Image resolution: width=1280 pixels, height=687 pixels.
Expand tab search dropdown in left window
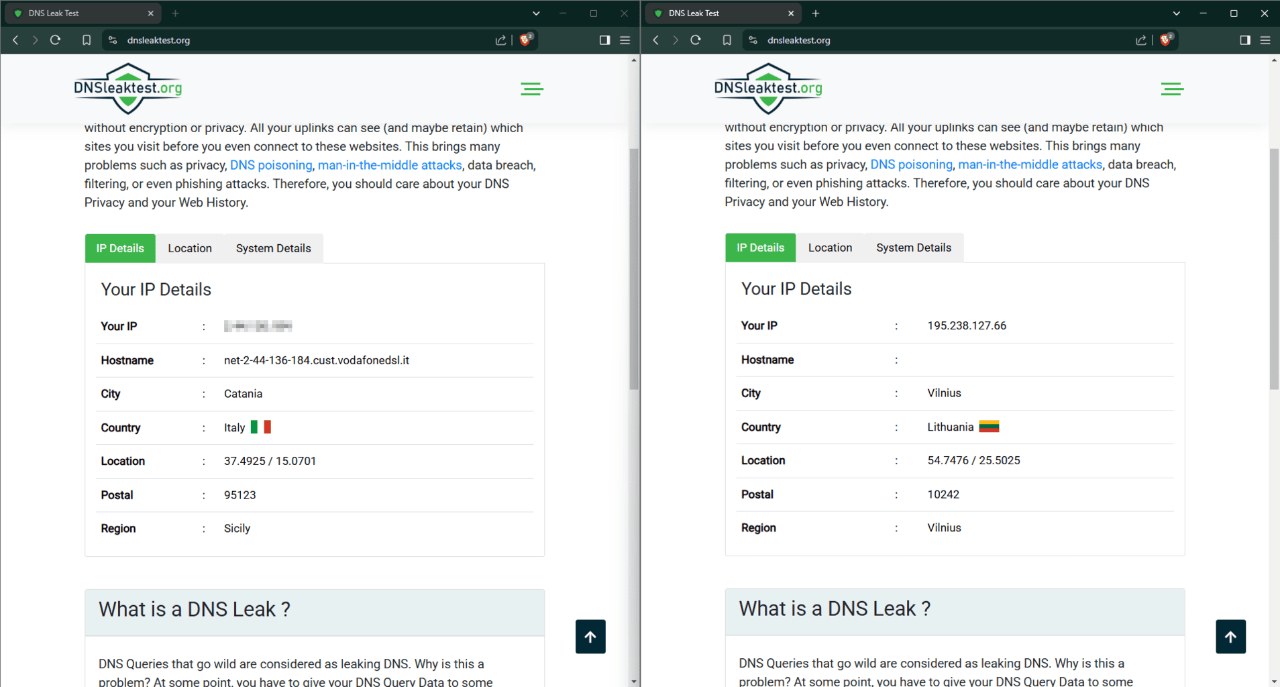click(536, 13)
